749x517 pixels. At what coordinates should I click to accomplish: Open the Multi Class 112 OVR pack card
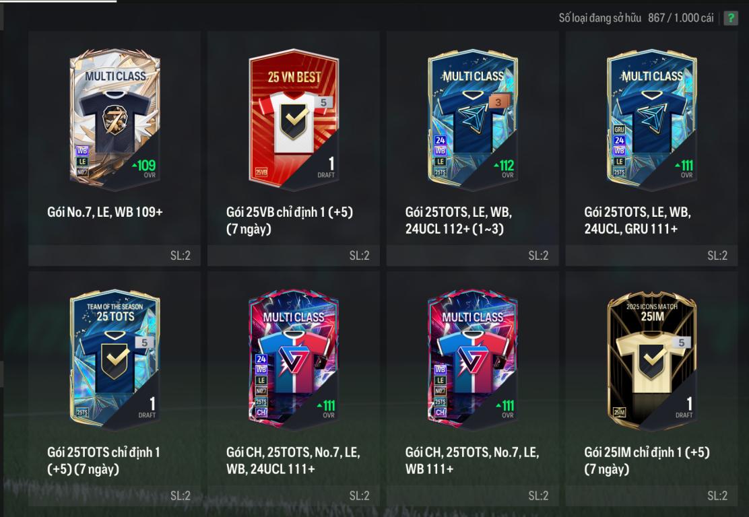pos(472,119)
